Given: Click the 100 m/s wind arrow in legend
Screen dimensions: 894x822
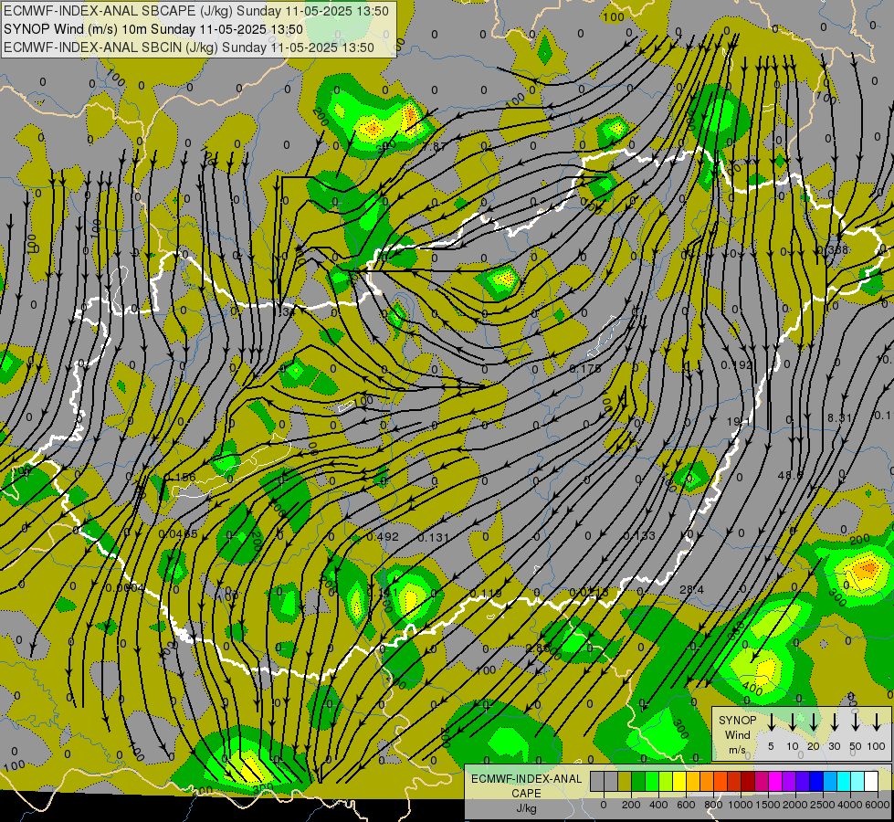Looking at the screenshot, I should pyautogui.click(x=877, y=722).
